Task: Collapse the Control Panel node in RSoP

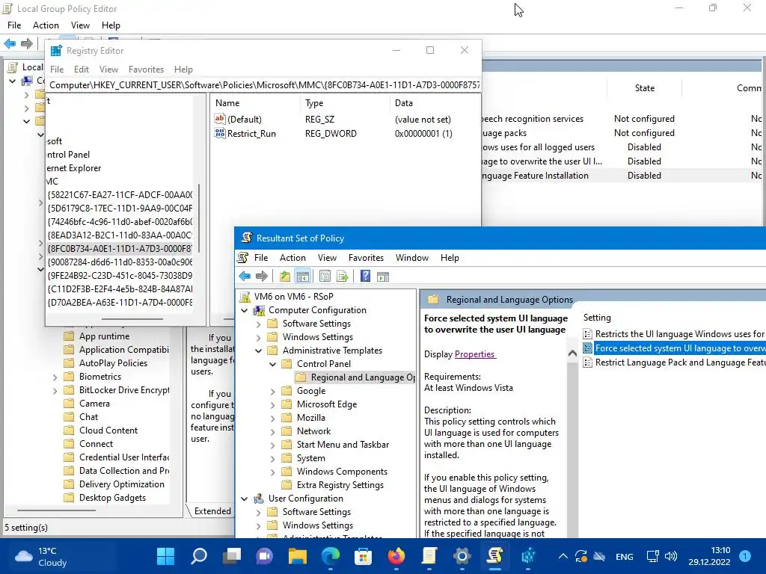Action: [272, 364]
